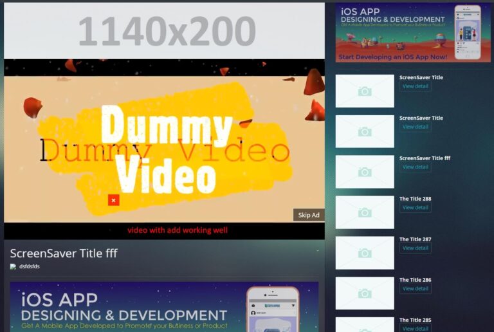This screenshot has height=332, width=494.
Task: Click the avatar icon beside dsfdsfds
Action: coord(13,266)
